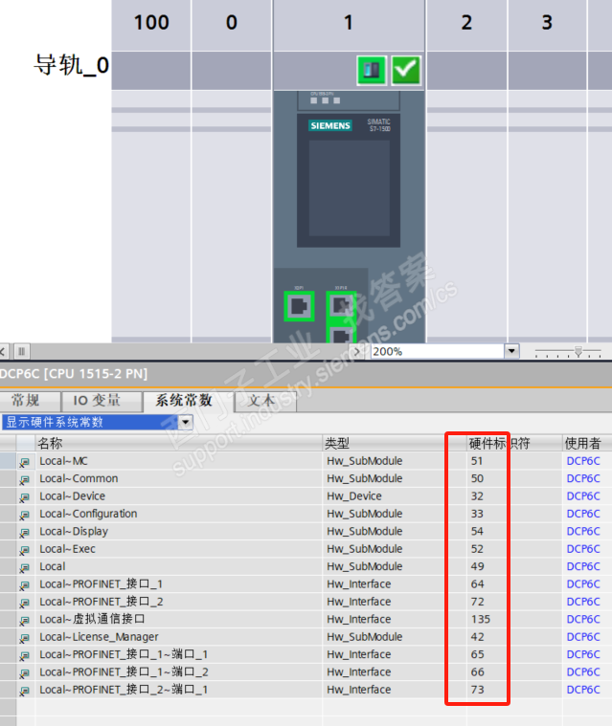
Task: Click the icon for Local~PROFINET_接口_1 row
Action: [25, 584]
